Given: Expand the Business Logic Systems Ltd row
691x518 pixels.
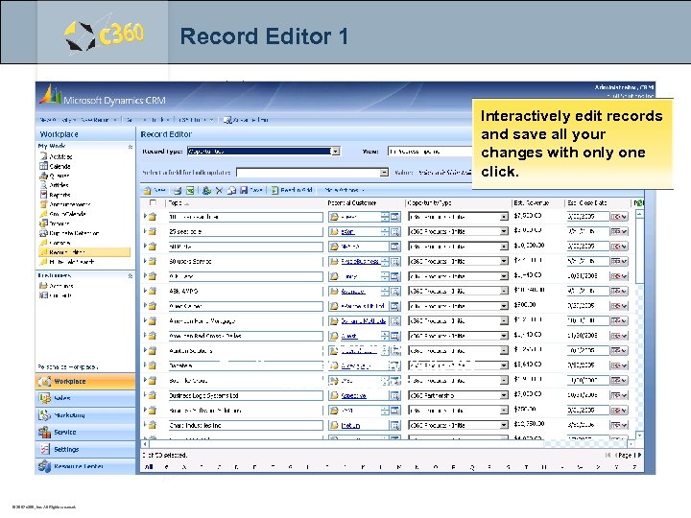Looking at the screenshot, I should 145,395.
